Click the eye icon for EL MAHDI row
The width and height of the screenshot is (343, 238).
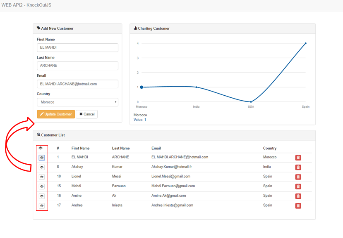(42, 158)
